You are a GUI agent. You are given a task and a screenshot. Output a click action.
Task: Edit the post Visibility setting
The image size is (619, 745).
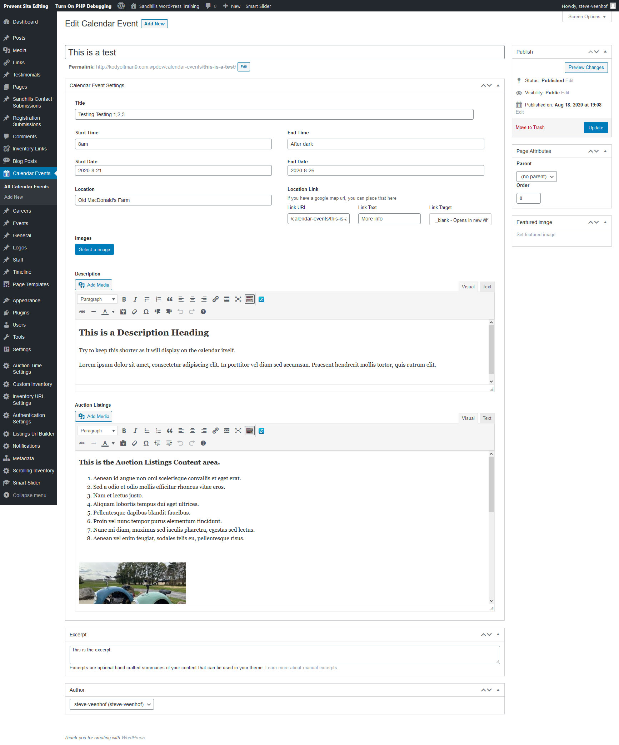coord(565,93)
